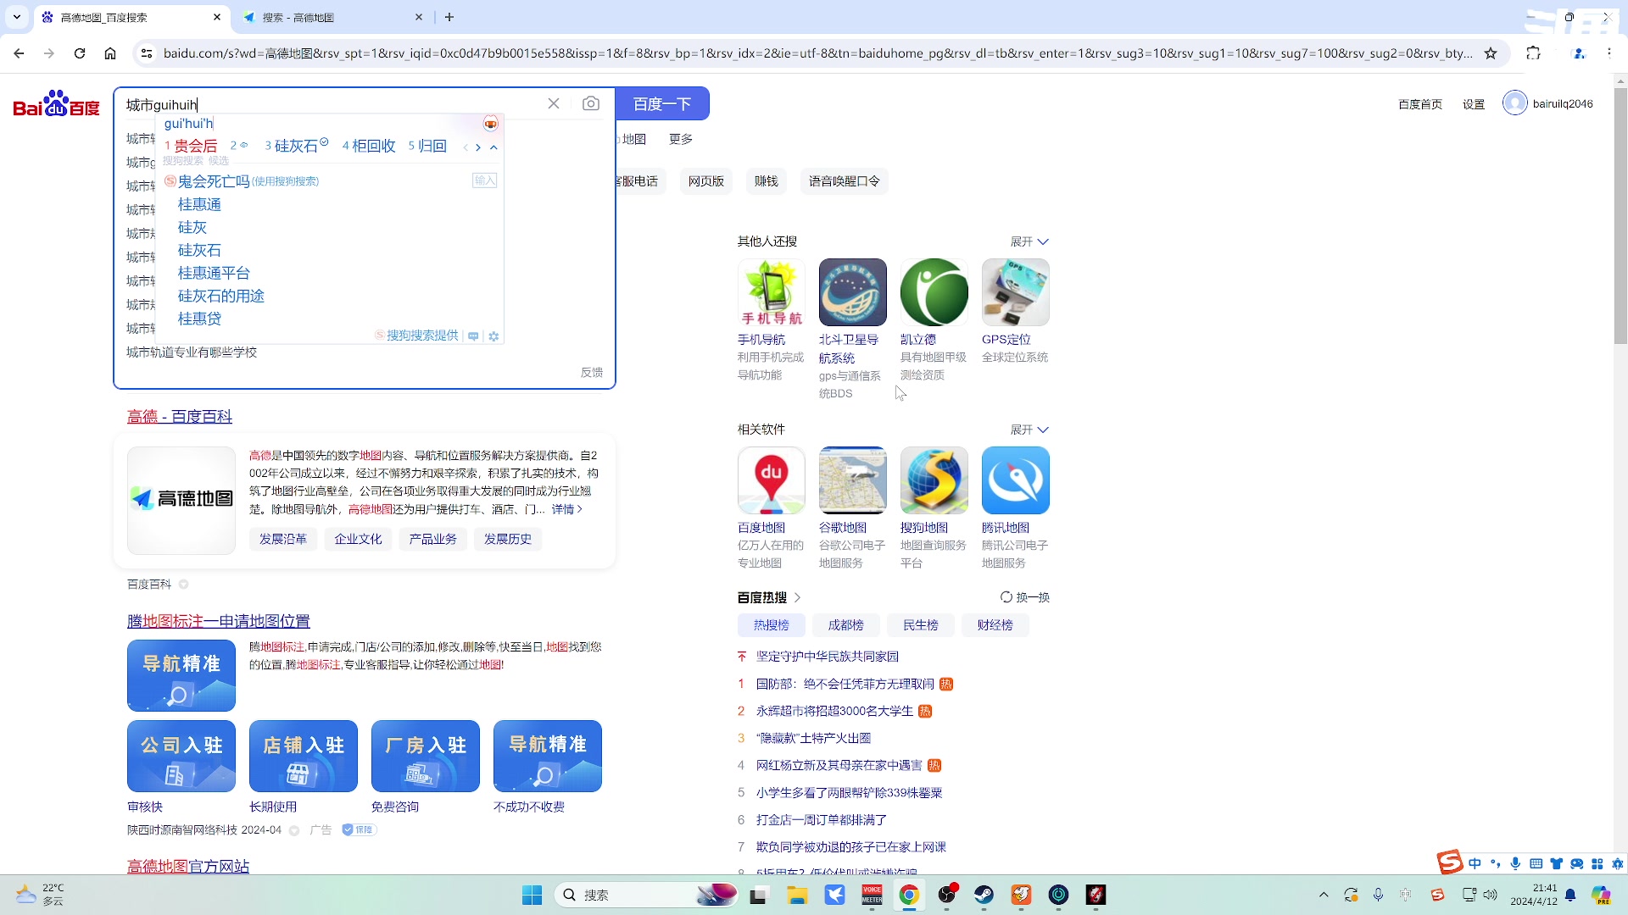Open the GPS定位 thumbnail
Screen dimensions: 1628x915
point(1016,292)
